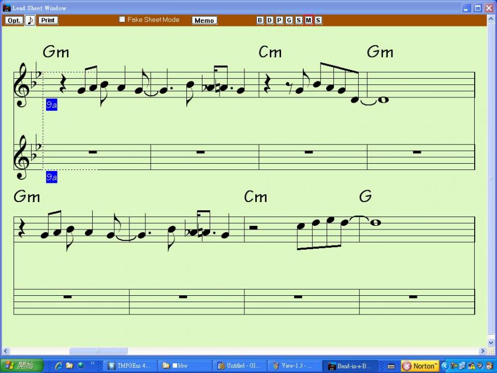Open the song Memo
Image resolution: width=497 pixels, height=373 pixels.
point(204,20)
